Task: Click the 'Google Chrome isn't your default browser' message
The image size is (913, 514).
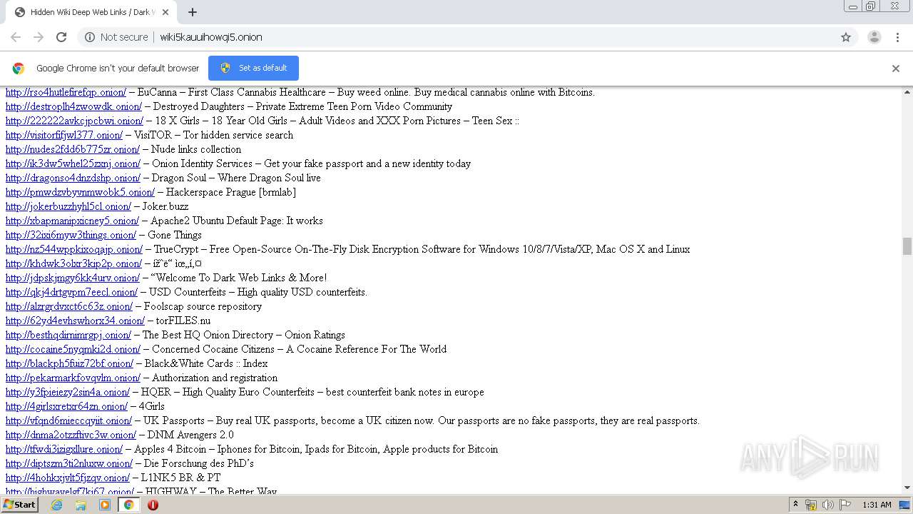Action: pyautogui.click(x=118, y=68)
